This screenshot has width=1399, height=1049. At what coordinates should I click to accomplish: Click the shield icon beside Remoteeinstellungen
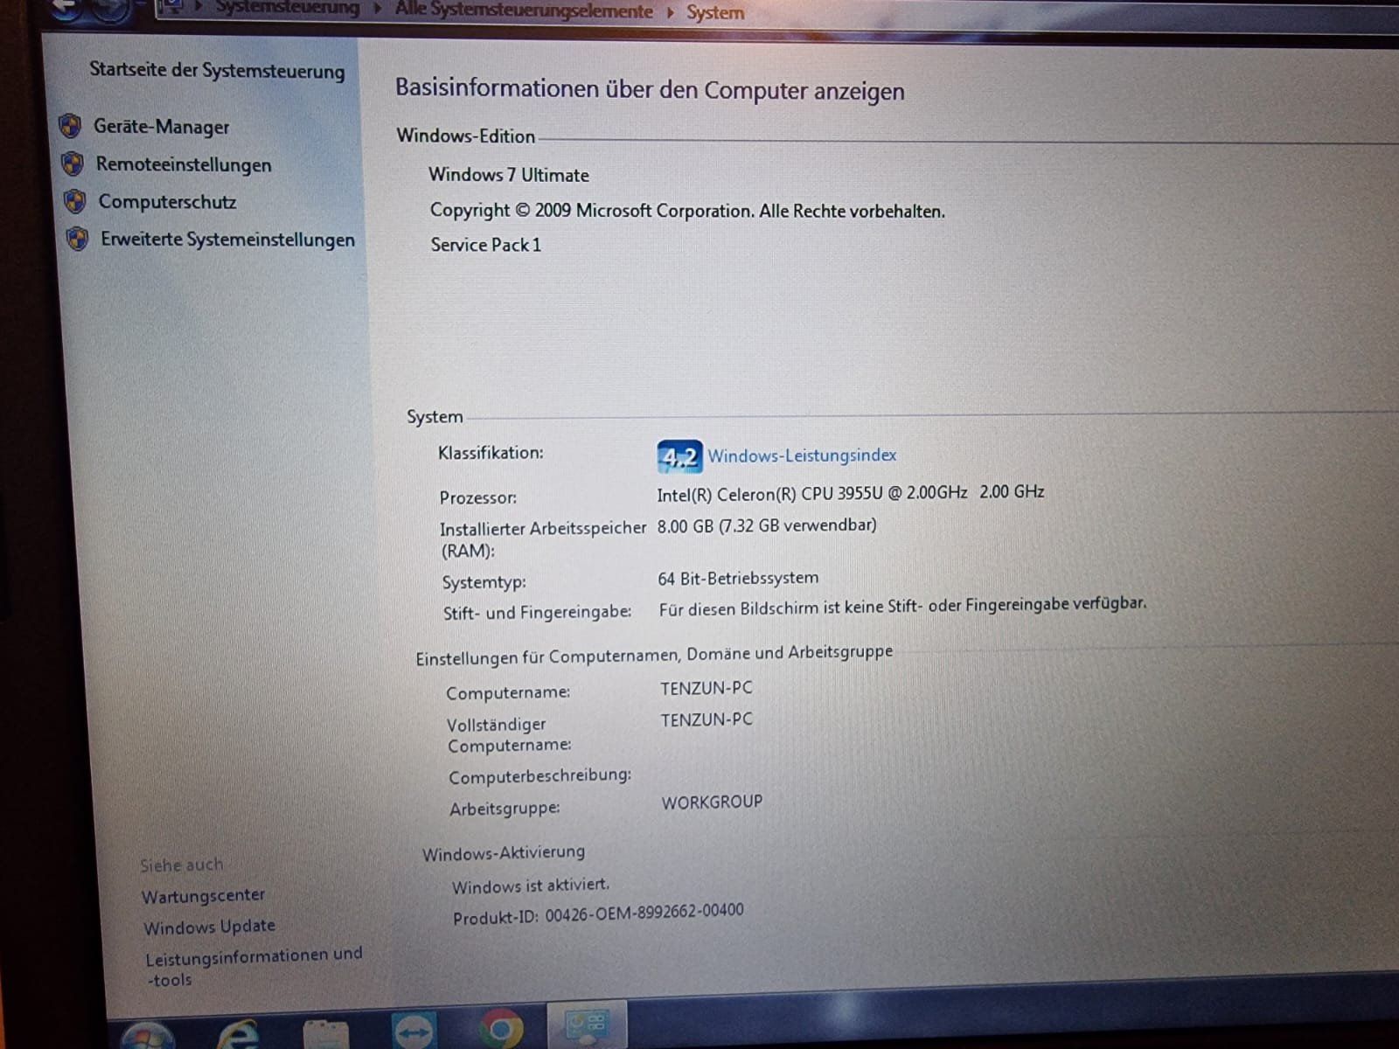coord(72,163)
